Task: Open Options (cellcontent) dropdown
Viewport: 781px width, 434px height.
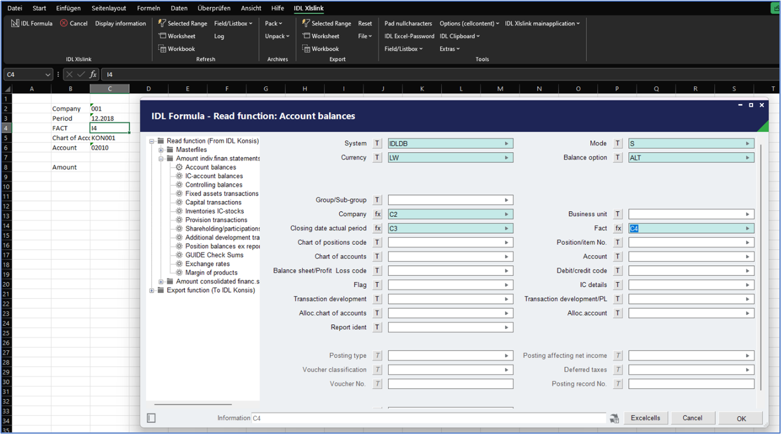Action: pos(470,24)
